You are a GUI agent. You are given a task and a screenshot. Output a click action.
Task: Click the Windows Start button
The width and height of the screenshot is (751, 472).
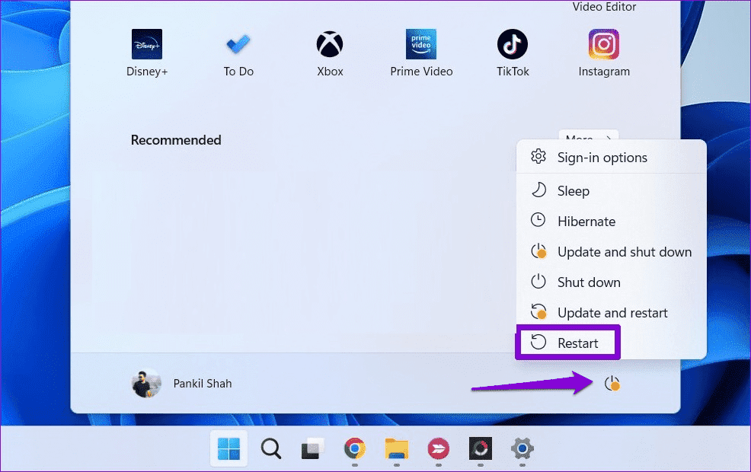229,448
